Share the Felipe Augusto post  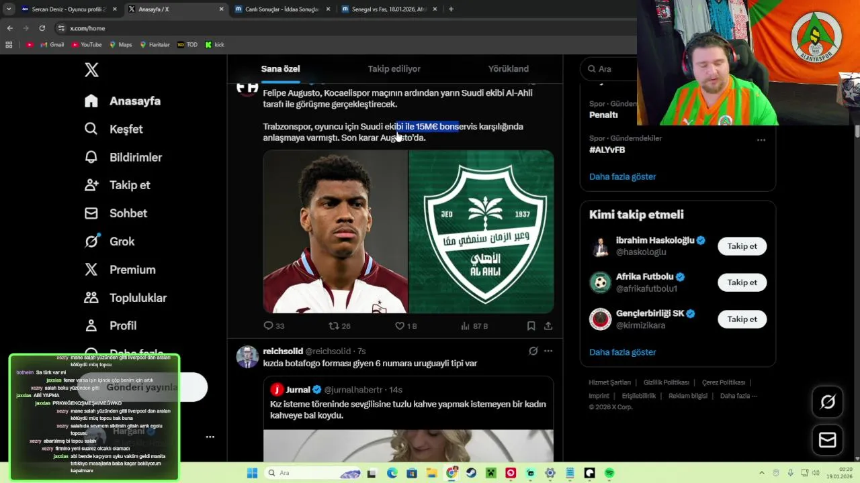[x=548, y=326]
